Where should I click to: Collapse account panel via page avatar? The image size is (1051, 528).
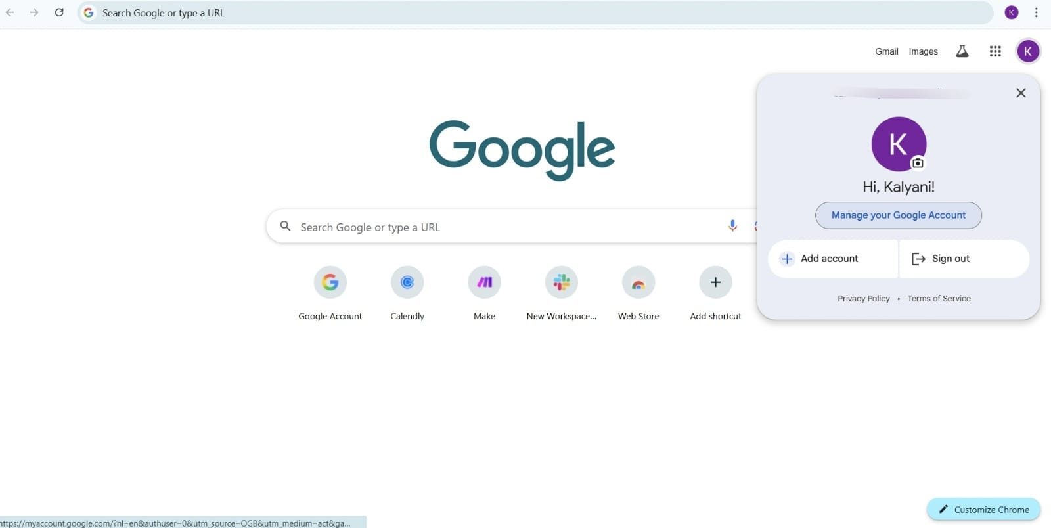click(x=1028, y=51)
